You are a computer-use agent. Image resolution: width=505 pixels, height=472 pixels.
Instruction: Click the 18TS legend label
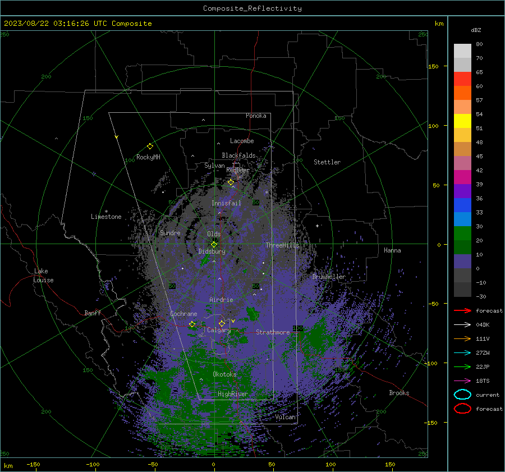[x=483, y=381]
